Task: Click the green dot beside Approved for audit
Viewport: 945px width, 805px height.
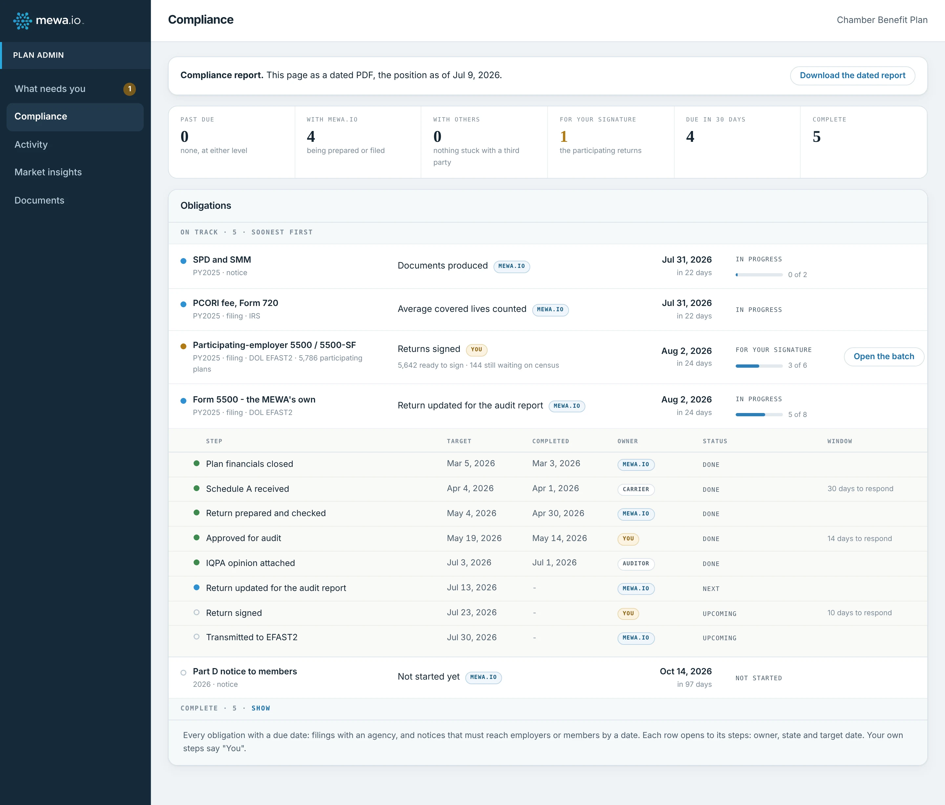Action: tap(197, 537)
